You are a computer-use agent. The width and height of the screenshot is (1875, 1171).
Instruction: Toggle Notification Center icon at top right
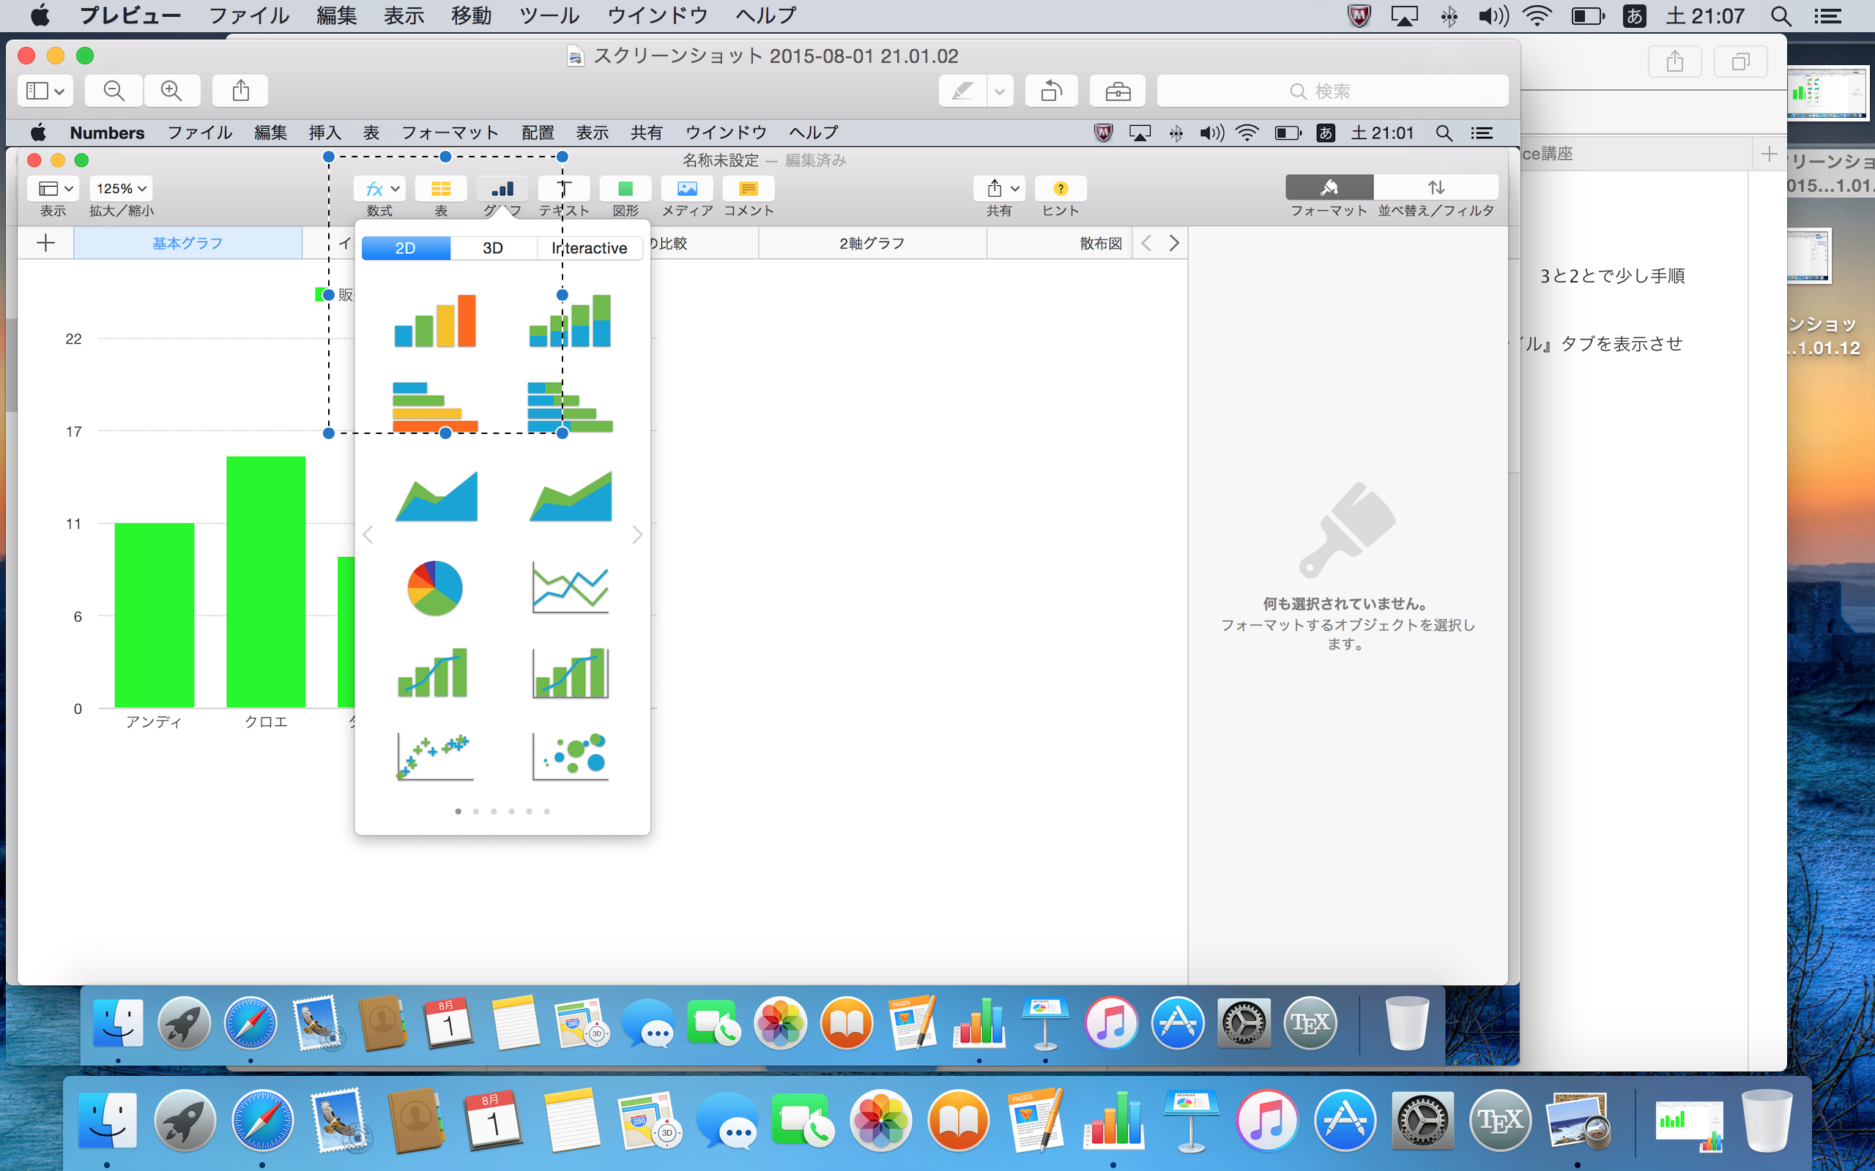1827,16
